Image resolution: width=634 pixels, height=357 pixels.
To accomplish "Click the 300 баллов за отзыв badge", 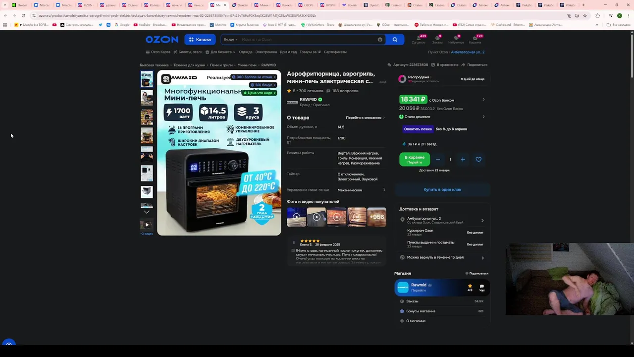I will (253, 77).
